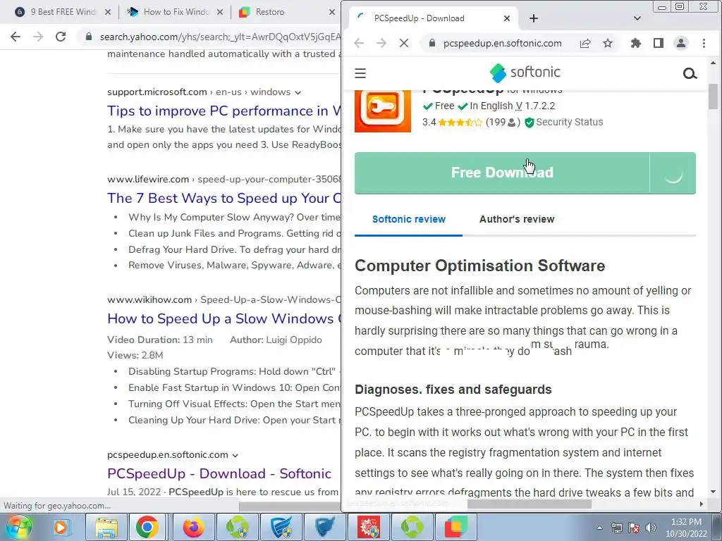Screen dimensions: 722x541
Task: Click Yahoo search URL address bar
Action: point(220,37)
